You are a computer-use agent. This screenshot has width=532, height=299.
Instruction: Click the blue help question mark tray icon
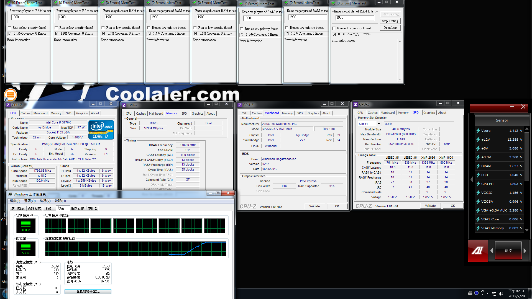(x=476, y=293)
